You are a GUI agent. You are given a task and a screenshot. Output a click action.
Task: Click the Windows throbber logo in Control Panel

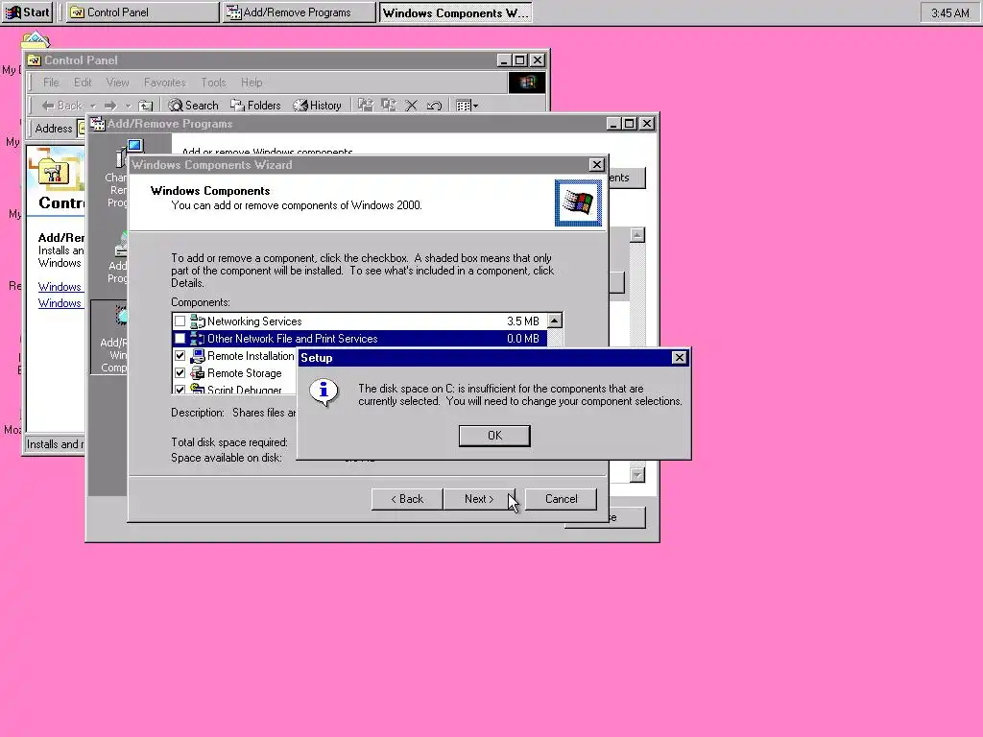tap(527, 83)
